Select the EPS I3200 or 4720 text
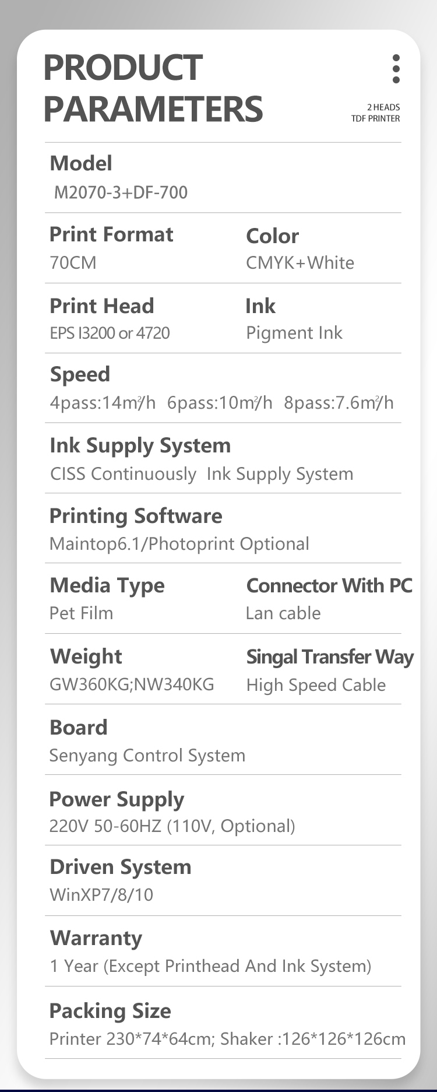437x1092 pixels. 110,333
